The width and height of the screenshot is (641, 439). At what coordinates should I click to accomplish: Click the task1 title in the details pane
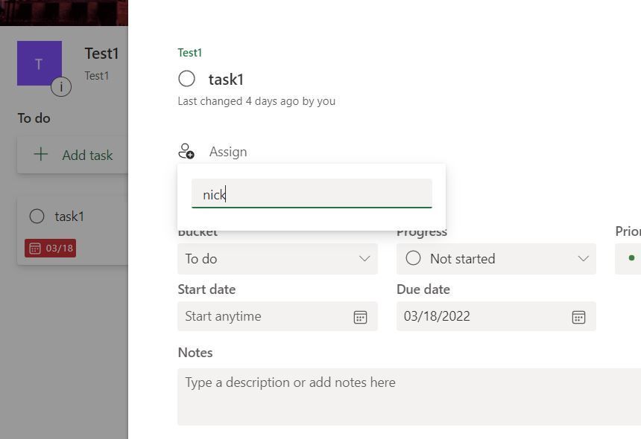(226, 80)
